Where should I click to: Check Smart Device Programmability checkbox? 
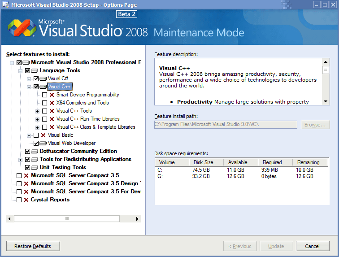pos(44,95)
